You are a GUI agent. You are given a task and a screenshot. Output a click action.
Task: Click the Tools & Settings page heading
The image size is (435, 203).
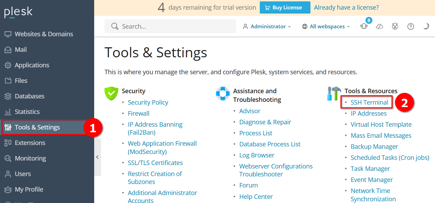tap(156, 52)
